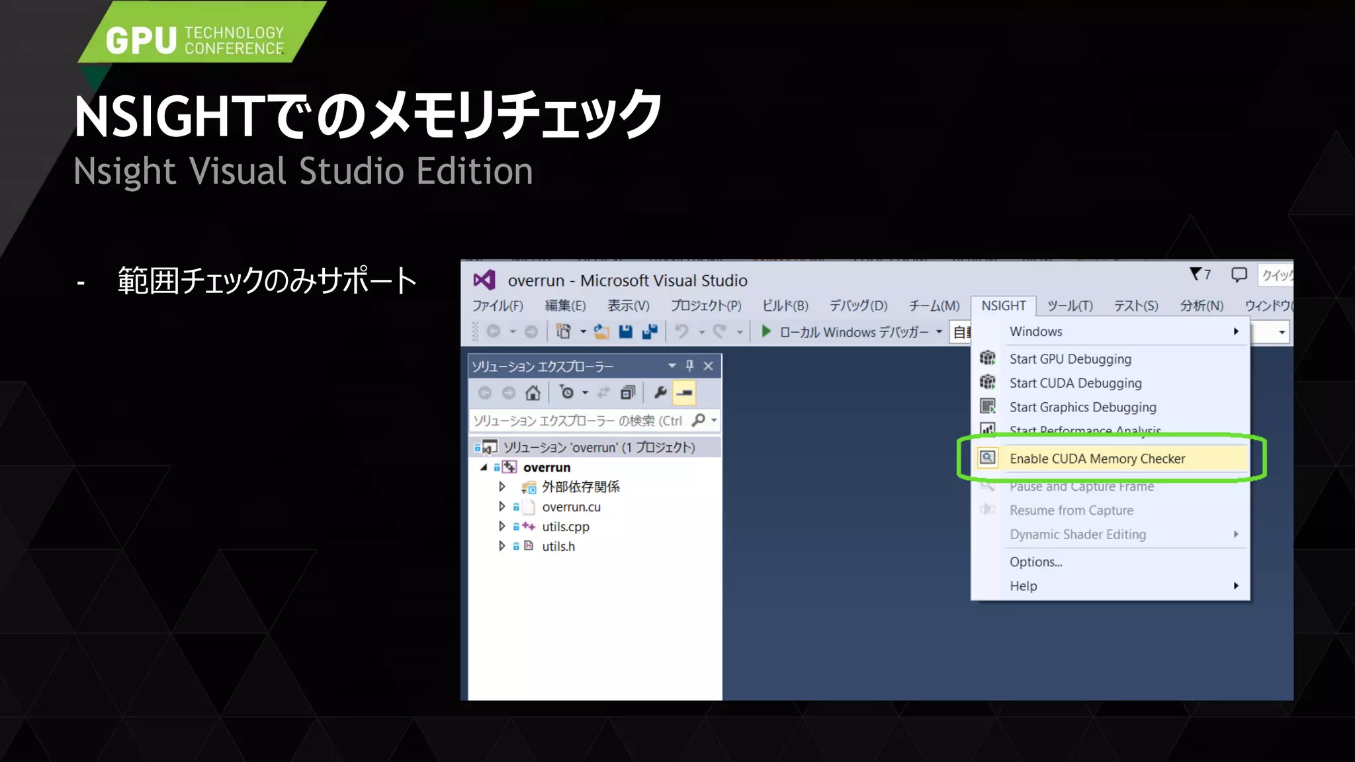1355x762 pixels.
Task: Click the Quick Launch search box
Action: (1276, 275)
